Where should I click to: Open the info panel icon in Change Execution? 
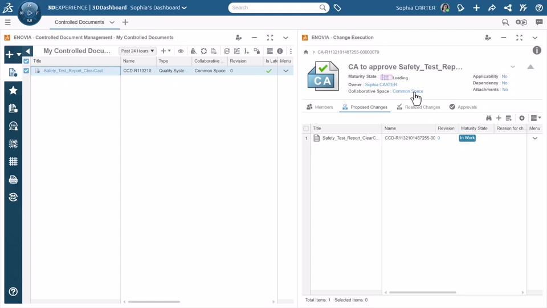[x=537, y=50]
